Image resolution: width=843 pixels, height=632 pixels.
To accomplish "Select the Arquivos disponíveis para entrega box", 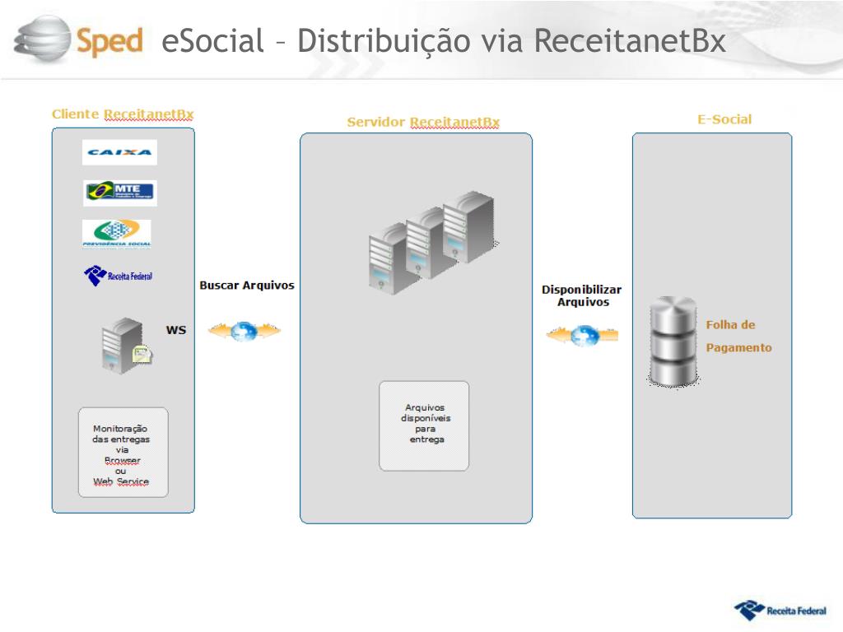I will pos(424,425).
